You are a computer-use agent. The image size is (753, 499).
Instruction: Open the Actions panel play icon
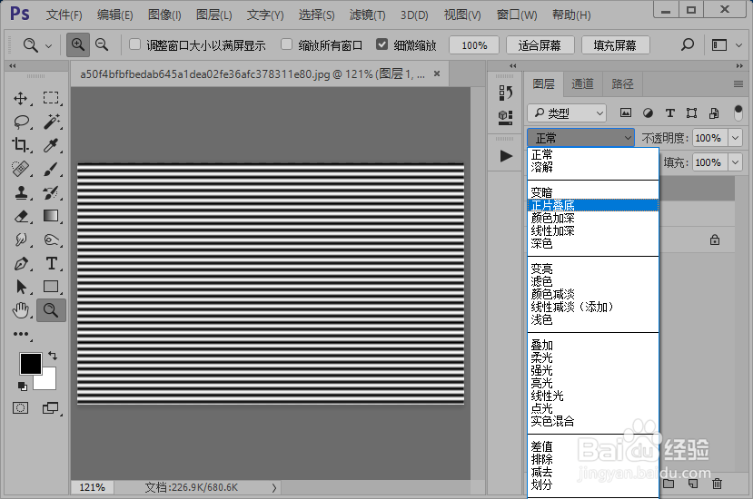point(505,156)
